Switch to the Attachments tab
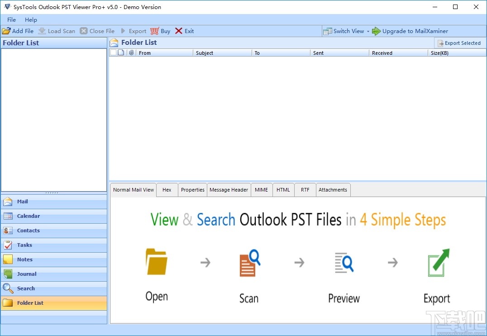This screenshot has height=336, width=487. click(333, 190)
